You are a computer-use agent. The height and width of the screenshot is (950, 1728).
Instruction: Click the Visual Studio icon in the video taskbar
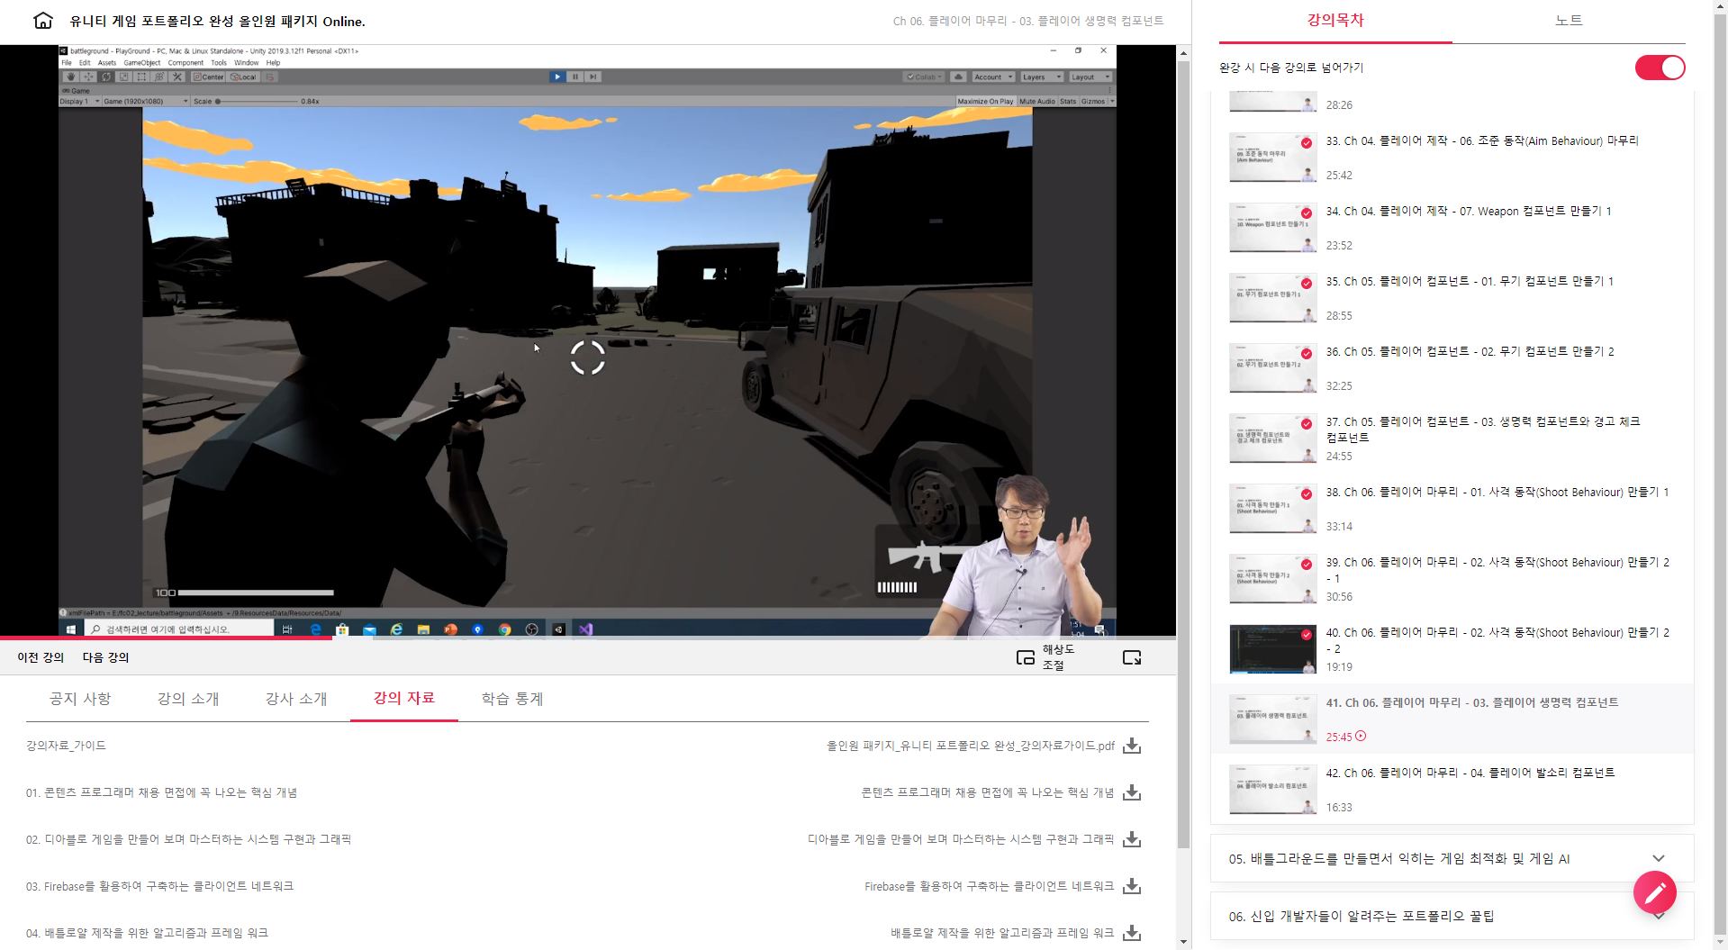click(x=586, y=629)
